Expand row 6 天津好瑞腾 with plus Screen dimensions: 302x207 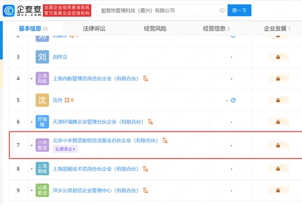[x=32, y=122]
